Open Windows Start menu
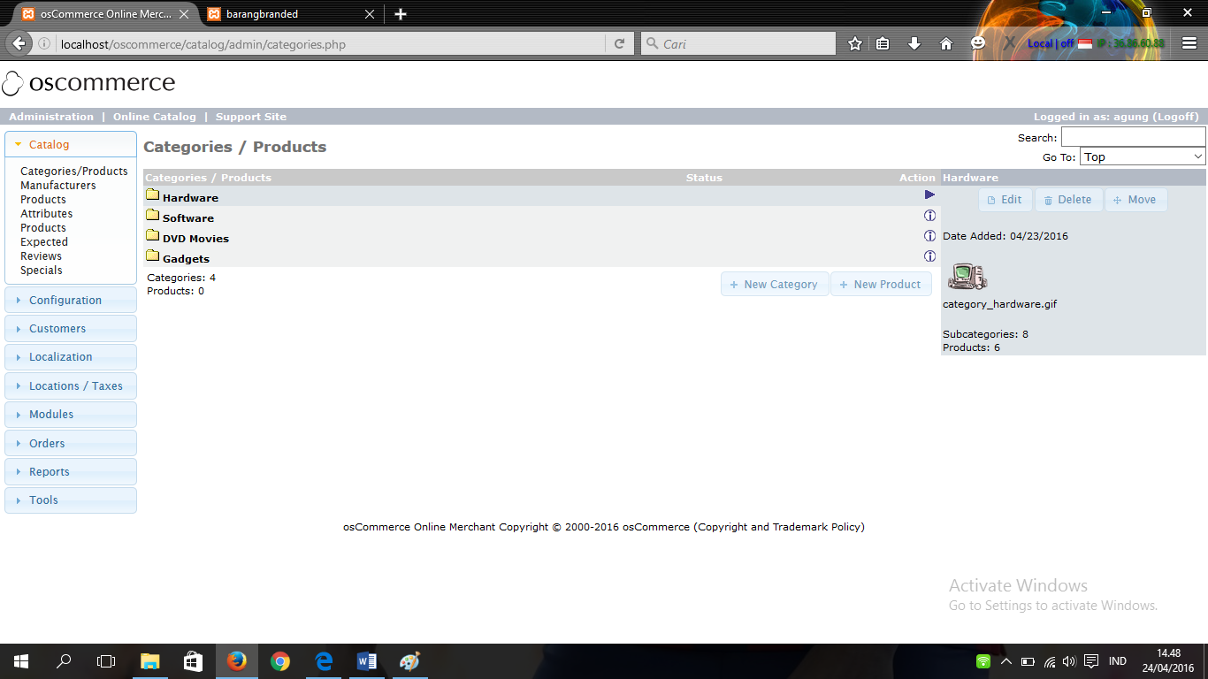The image size is (1208, 679). pos(21,661)
